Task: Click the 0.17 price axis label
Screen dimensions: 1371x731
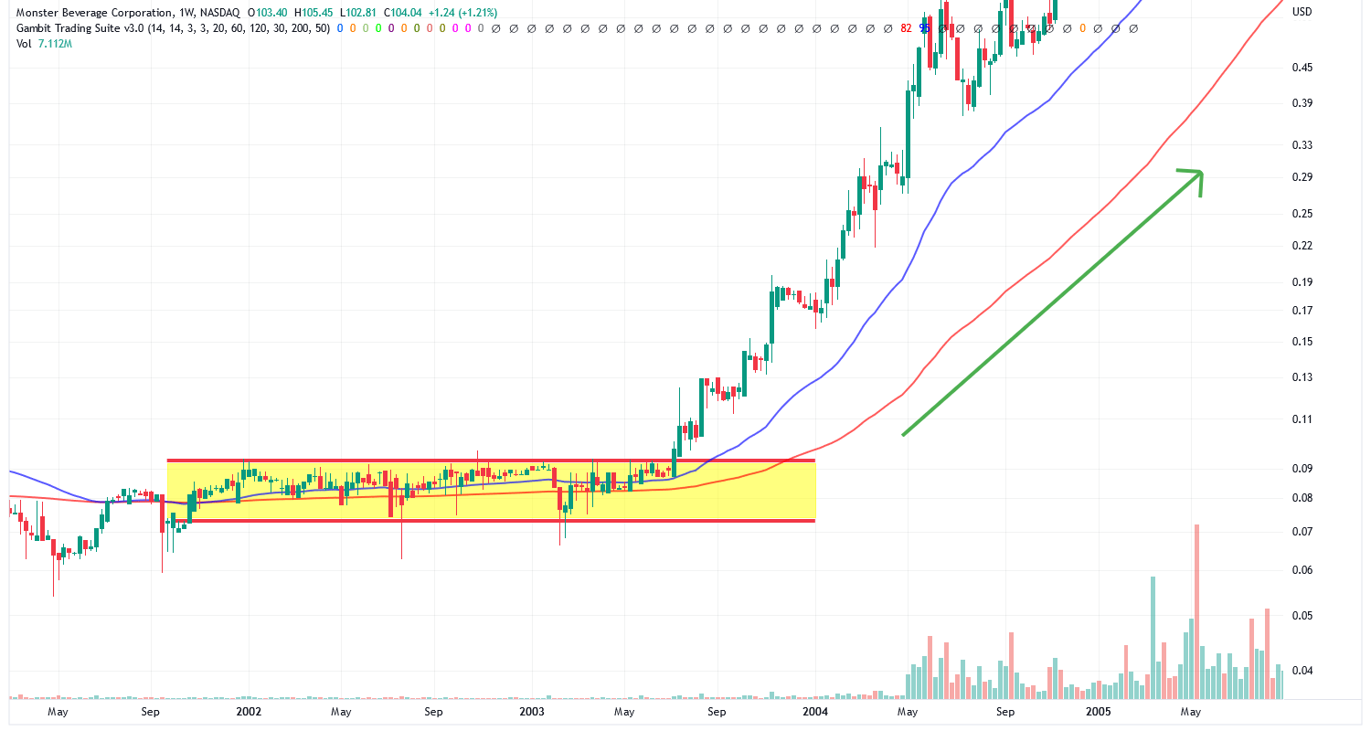Action: pyautogui.click(x=1302, y=311)
